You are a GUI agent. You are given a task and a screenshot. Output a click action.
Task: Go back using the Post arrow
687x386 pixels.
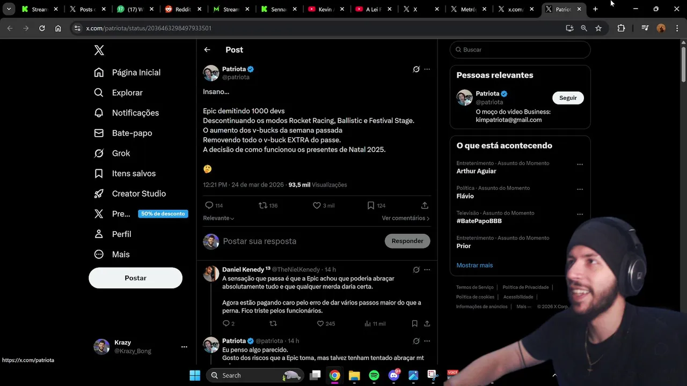(207, 50)
